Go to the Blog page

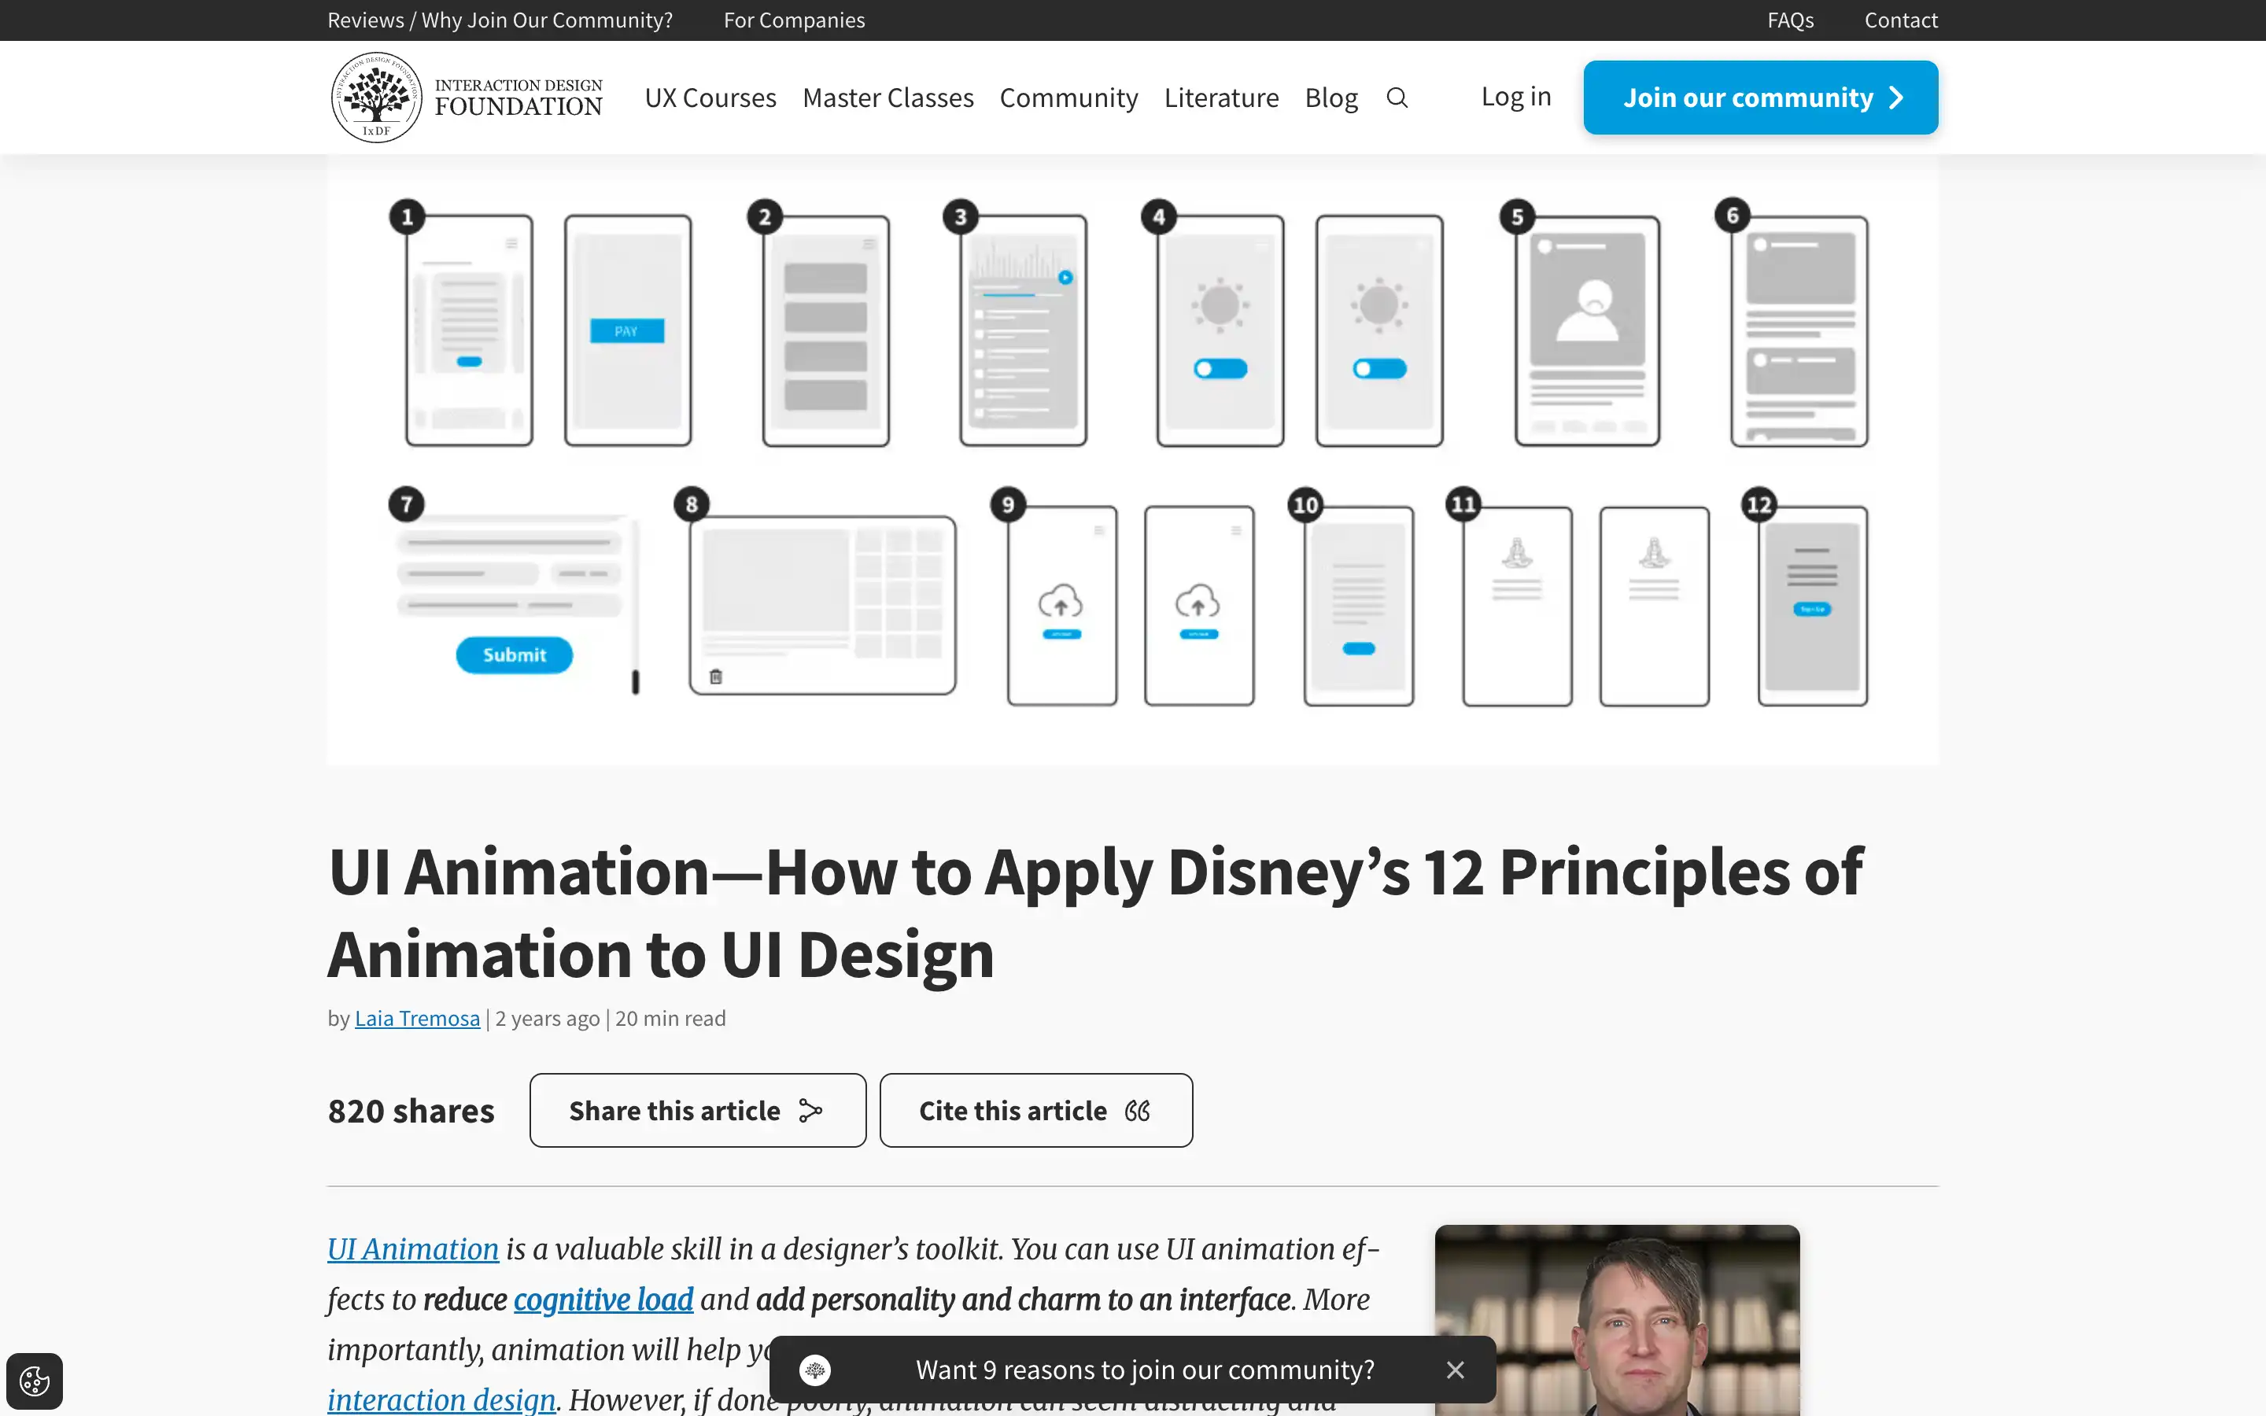1330,98
